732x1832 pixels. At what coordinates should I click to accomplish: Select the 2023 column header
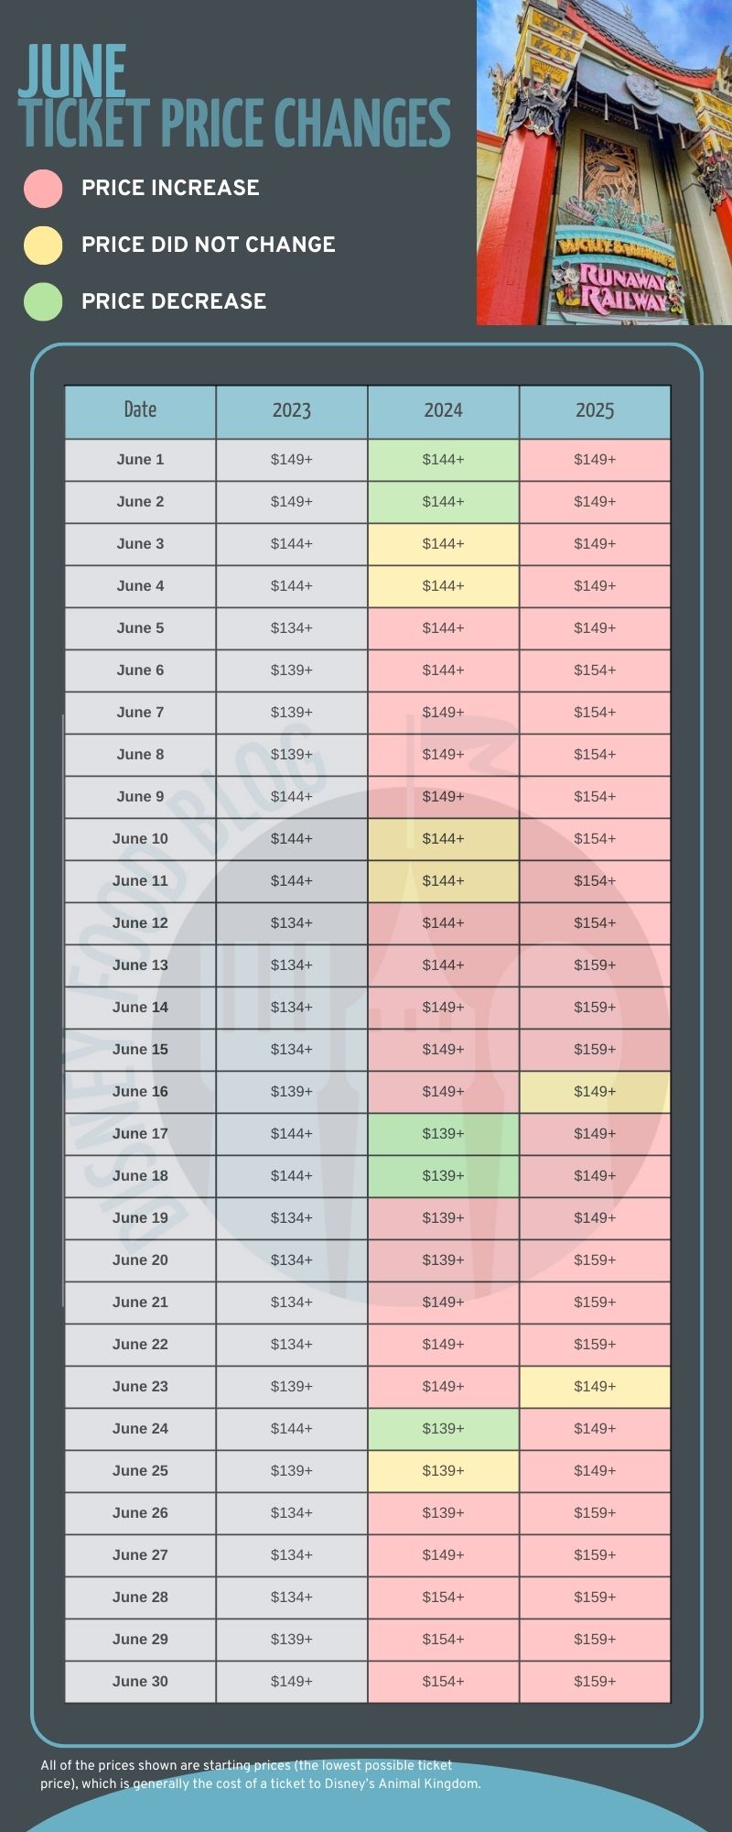click(292, 411)
